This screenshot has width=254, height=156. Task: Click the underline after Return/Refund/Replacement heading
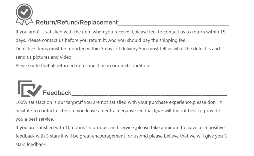[x=173, y=25]
